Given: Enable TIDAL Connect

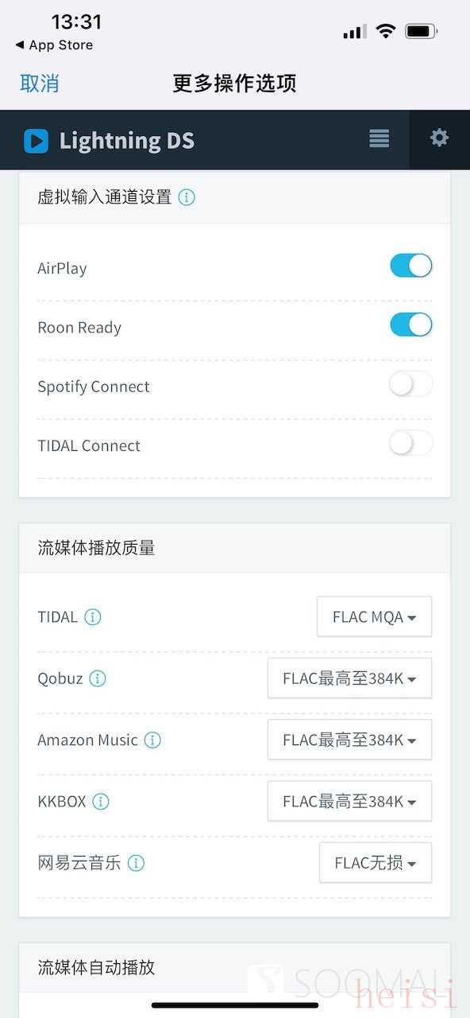Looking at the screenshot, I should pyautogui.click(x=411, y=443).
